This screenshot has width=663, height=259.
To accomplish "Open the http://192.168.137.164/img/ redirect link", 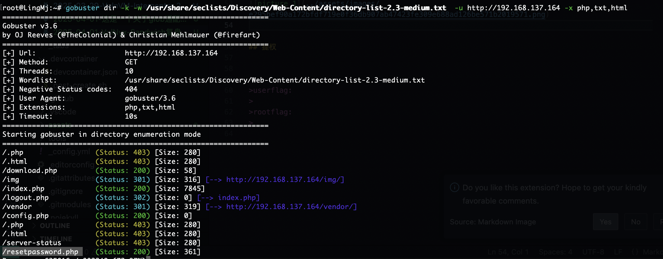I will click(x=285, y=179).
